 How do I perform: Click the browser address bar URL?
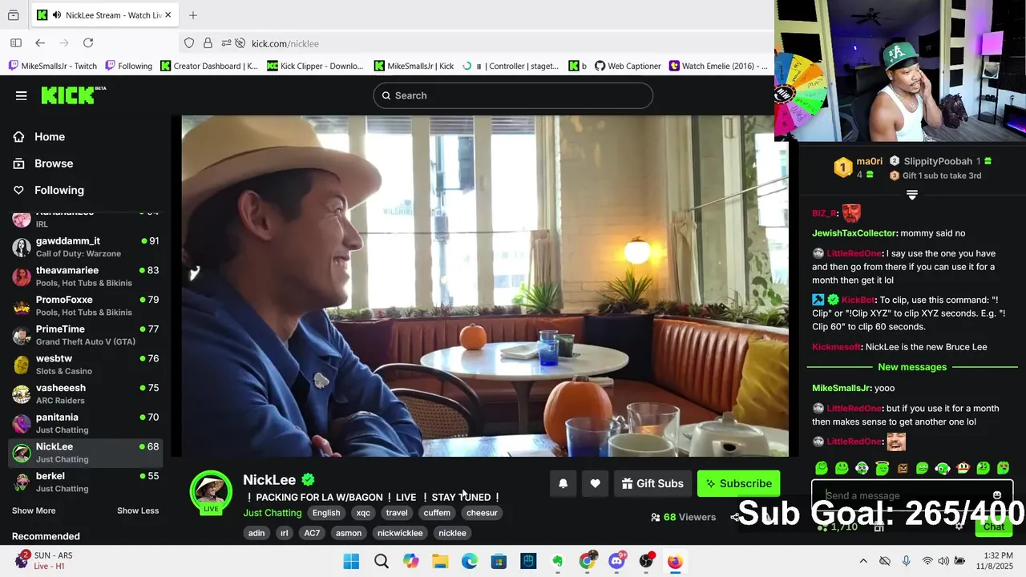pos(285,43)
